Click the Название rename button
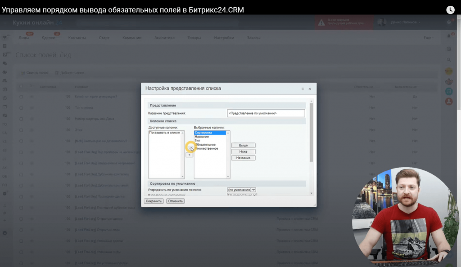The image size is (461, 267). point(243,158)
